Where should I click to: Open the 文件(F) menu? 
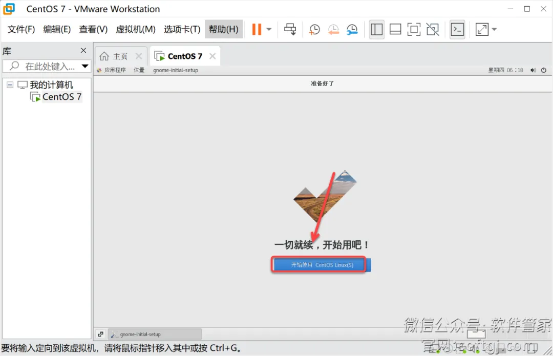tap(21, 29)
